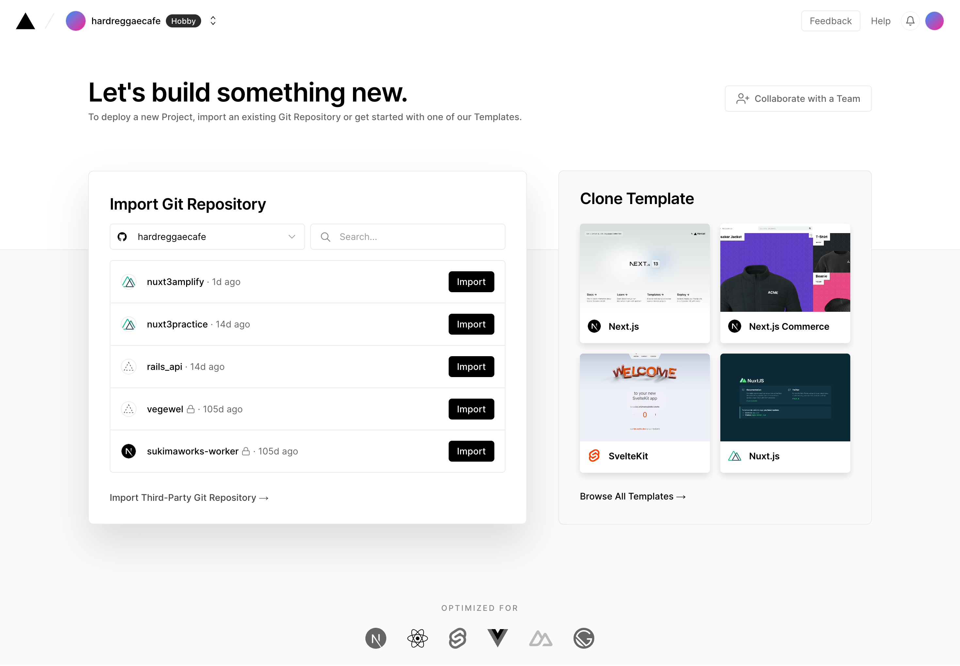Open notifications via the bell icon
This screenshot has height=666, width=960.
[910, 21]
